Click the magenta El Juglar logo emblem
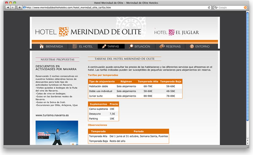This screenshot has height=155, width=253. (172, 32)
